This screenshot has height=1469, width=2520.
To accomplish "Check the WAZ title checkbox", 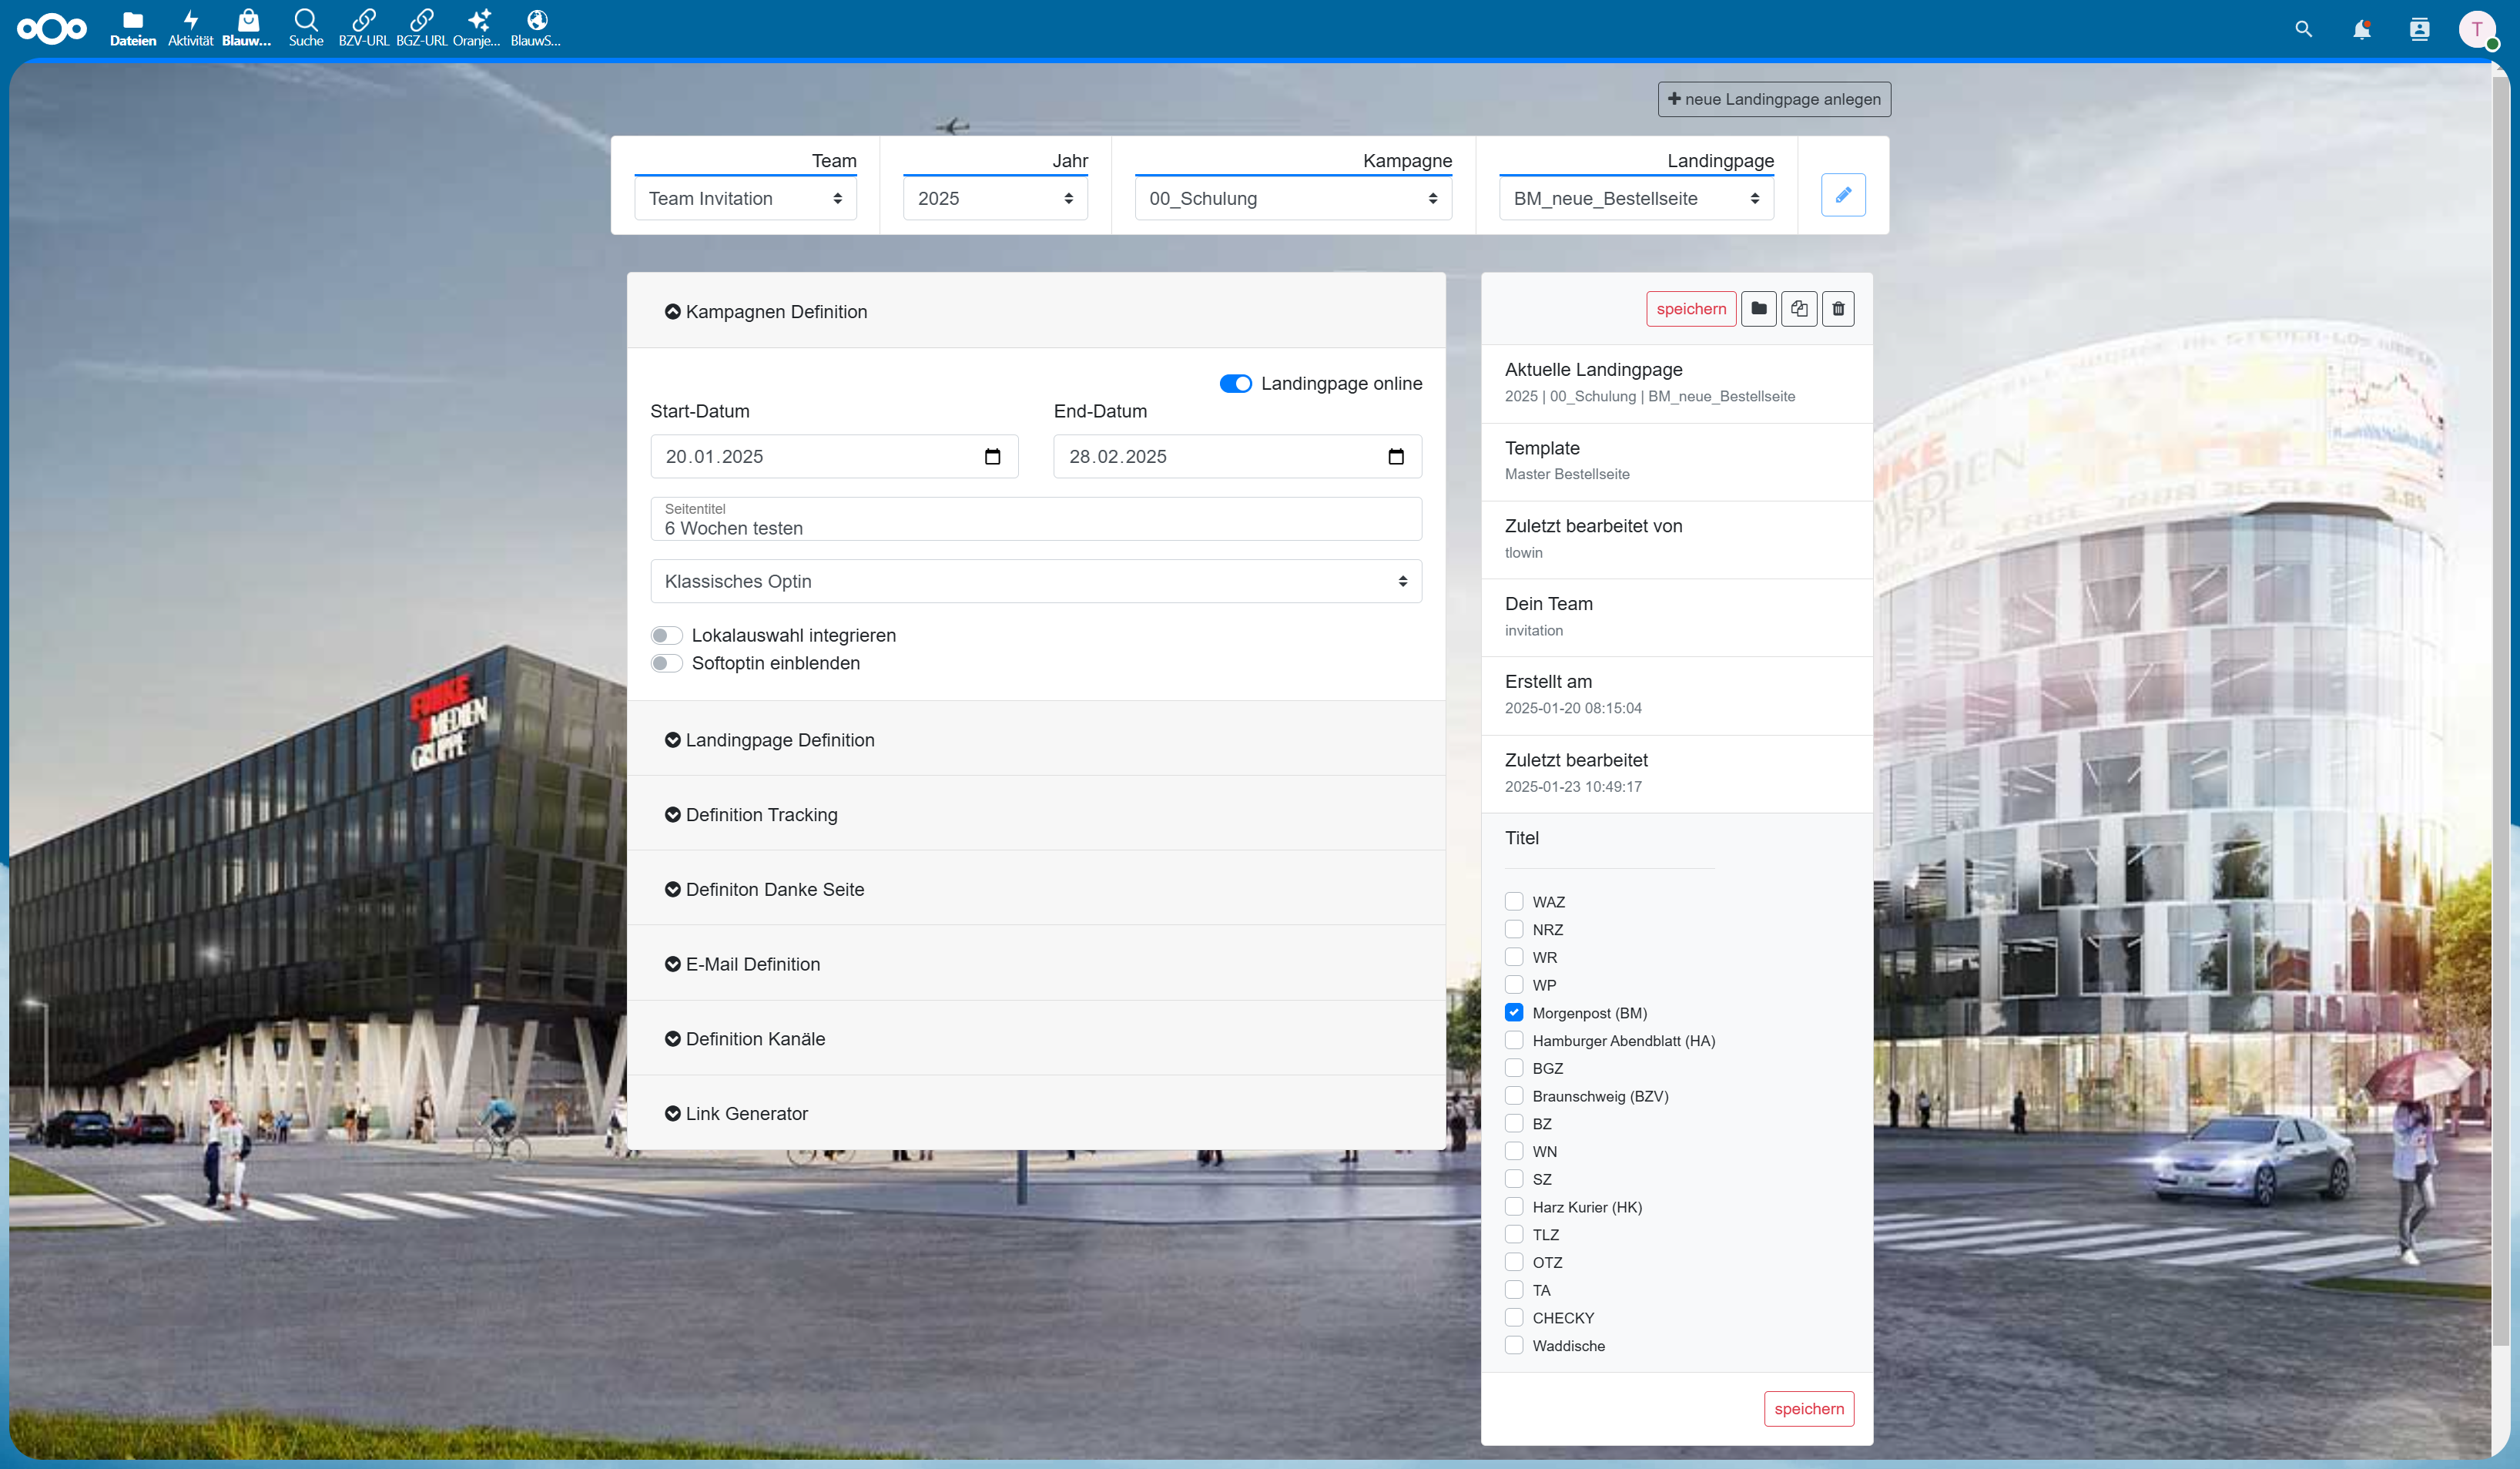I will point(1514,902).
